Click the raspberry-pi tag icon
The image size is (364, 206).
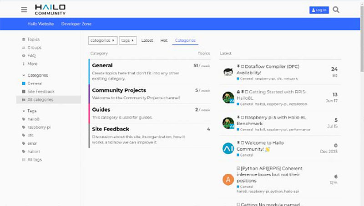pyautogui.click(x=24, y=127)
